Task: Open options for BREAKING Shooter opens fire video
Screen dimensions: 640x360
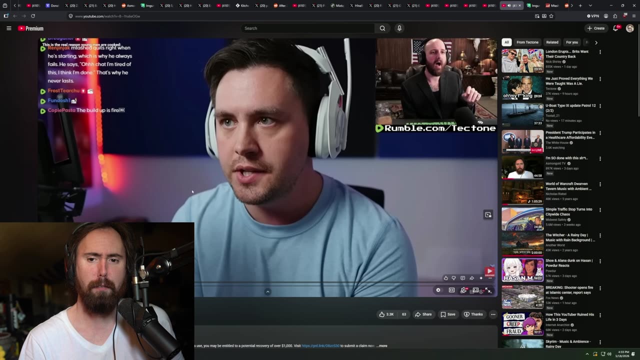Action: tap(600, 288)
